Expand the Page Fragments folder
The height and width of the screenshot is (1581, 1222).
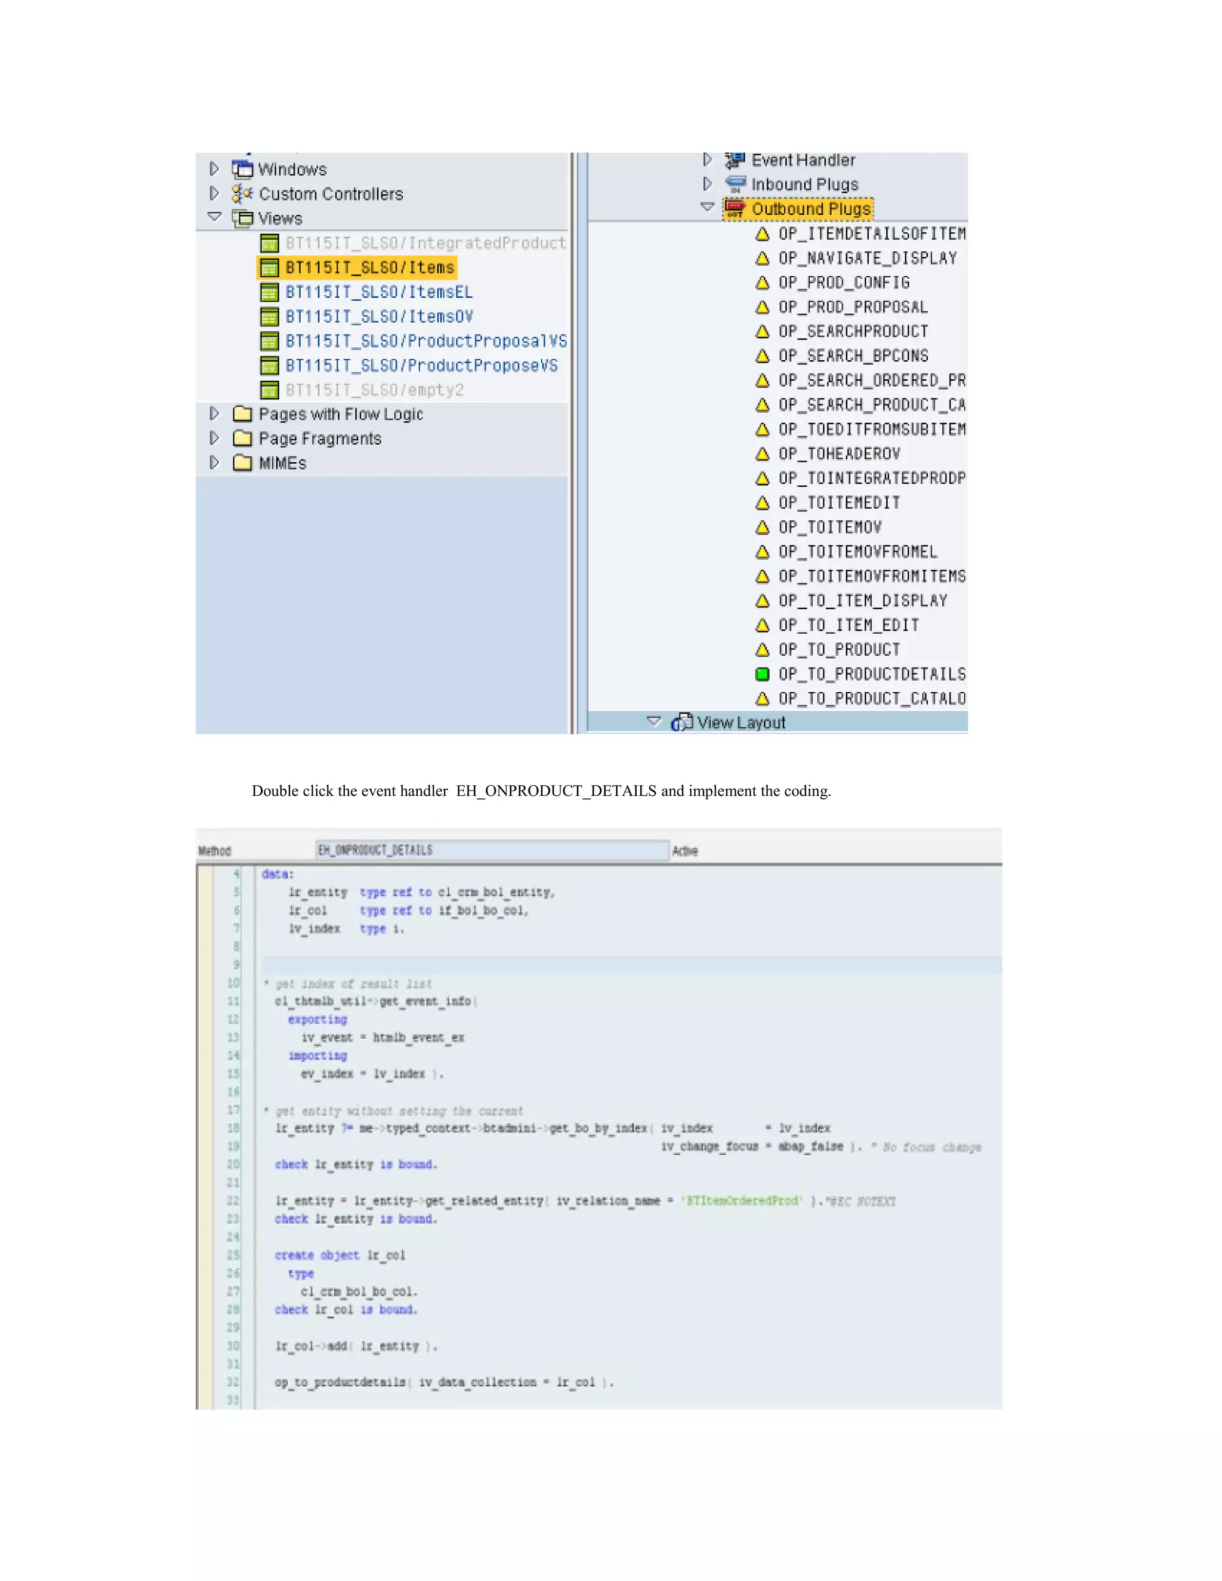(214, 438)
